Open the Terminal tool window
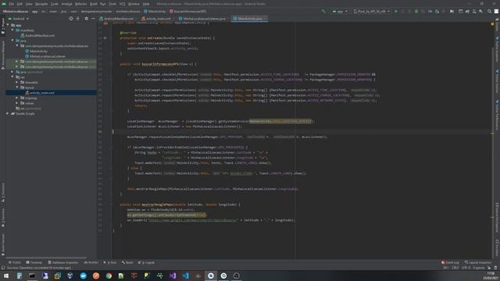 pyautogui.click(x=34, y=262)
